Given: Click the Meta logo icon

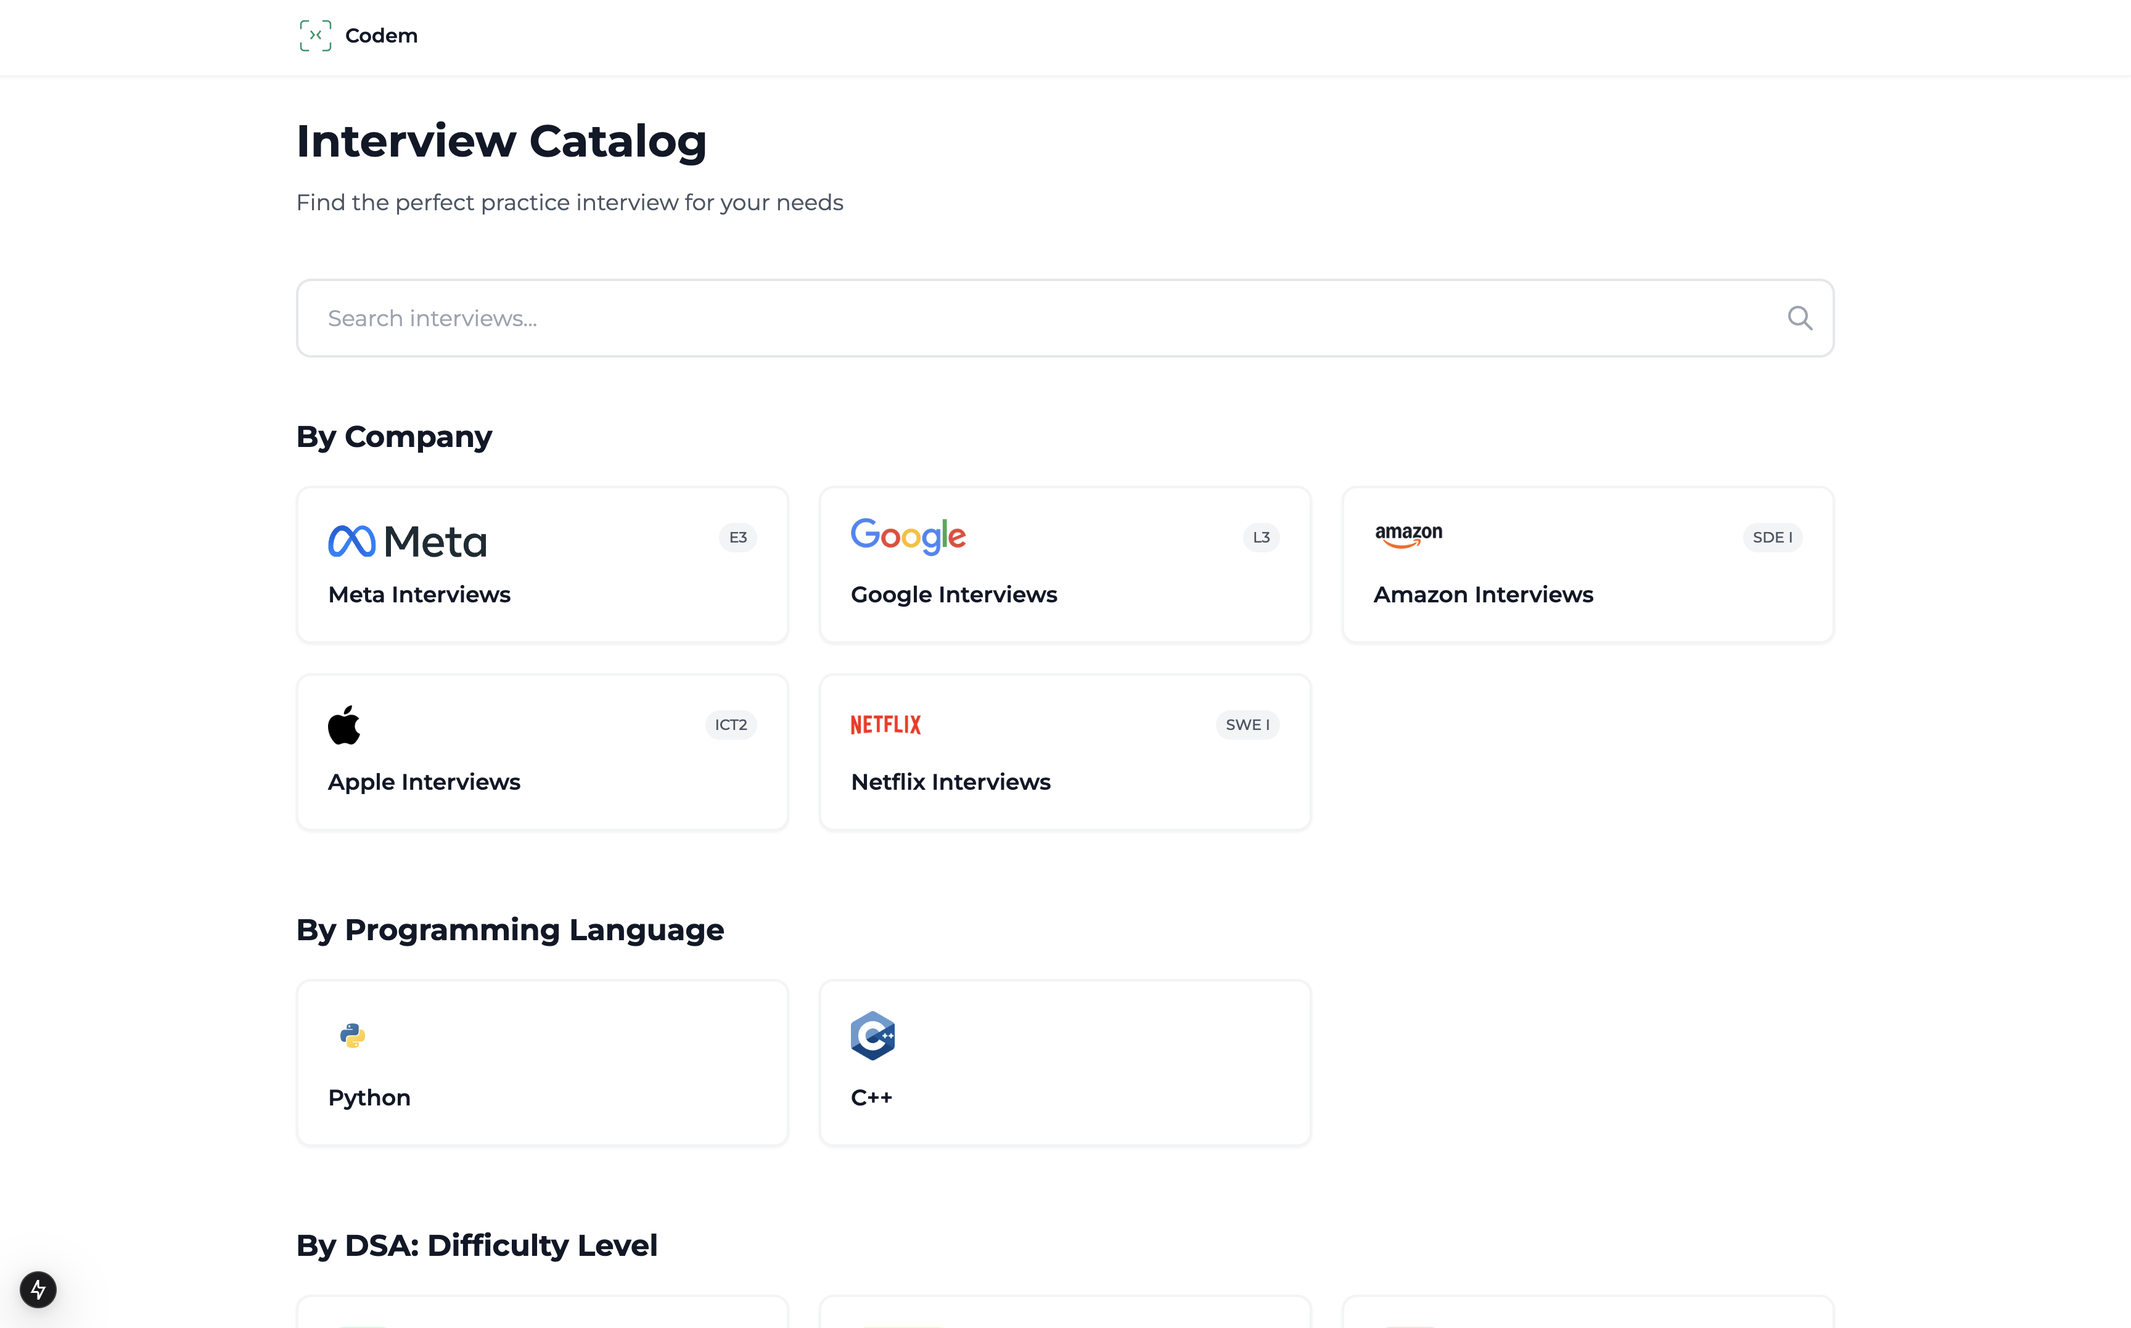Looking at the screenshot, I should (352, 541).
